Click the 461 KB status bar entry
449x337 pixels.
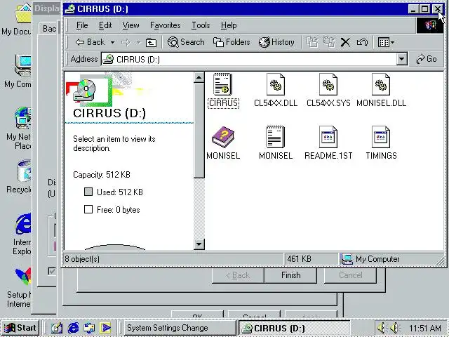(x=299, y=259)
